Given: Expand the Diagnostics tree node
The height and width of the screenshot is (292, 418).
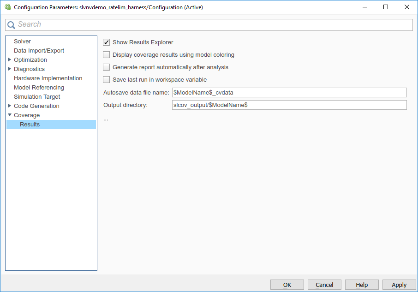Looking at the screenshot, I should (x=10, y=69).
